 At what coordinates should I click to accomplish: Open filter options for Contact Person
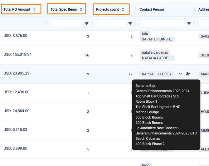point(189,23)
